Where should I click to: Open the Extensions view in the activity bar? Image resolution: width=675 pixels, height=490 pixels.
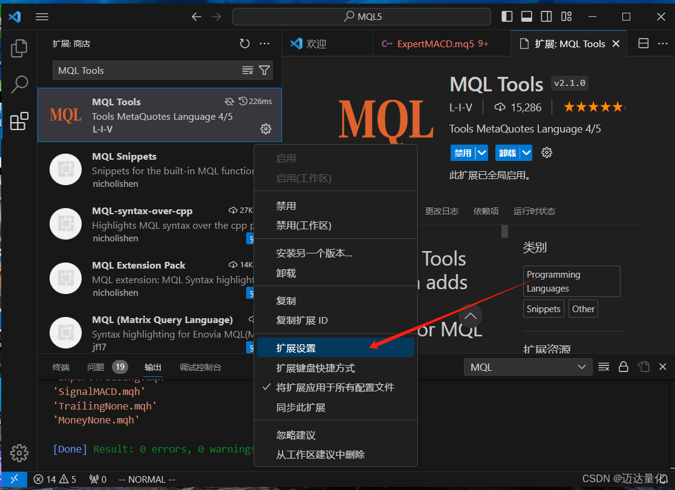coord(19,121)
